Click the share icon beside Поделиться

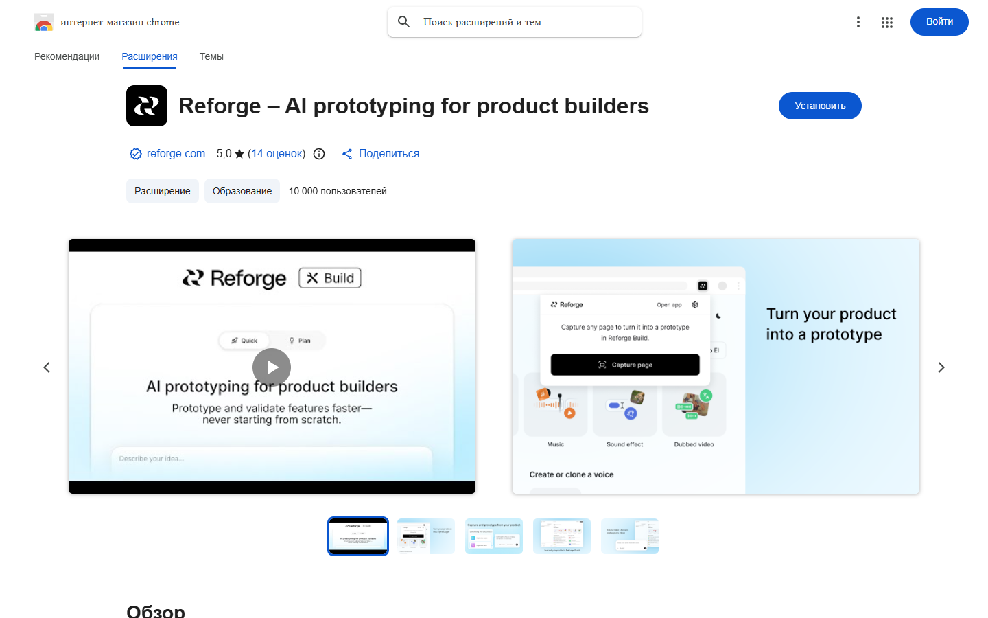(347, 154)
